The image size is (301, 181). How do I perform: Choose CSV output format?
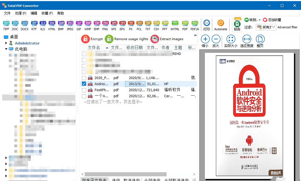coord(156,25)
